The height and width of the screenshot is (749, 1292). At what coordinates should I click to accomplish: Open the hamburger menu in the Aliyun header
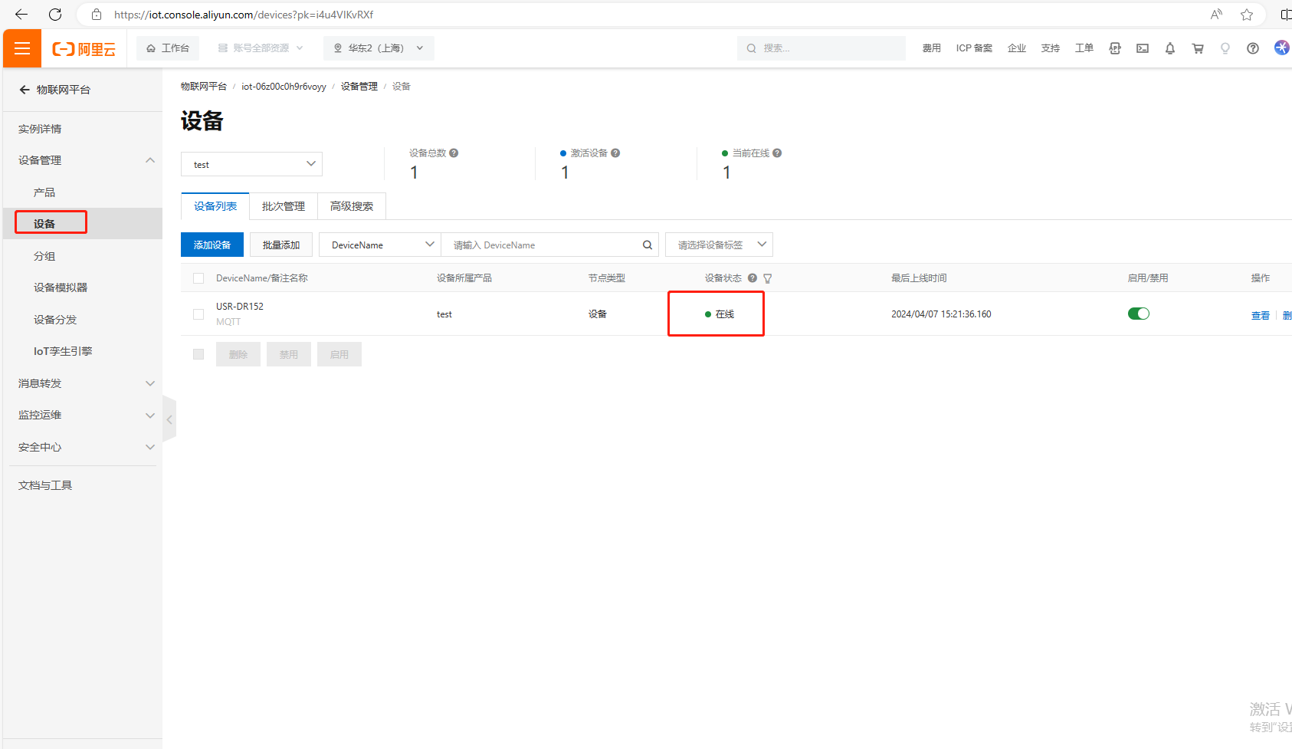pyautogui.click(x=22, y=48)
